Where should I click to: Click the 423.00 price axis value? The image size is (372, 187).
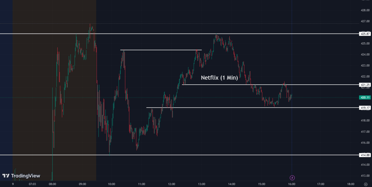click(x=365, y=65)
